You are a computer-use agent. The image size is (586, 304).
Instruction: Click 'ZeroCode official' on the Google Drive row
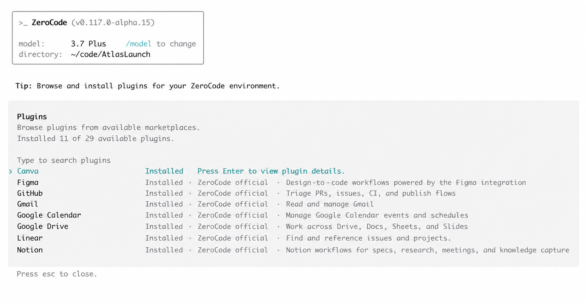233,226
